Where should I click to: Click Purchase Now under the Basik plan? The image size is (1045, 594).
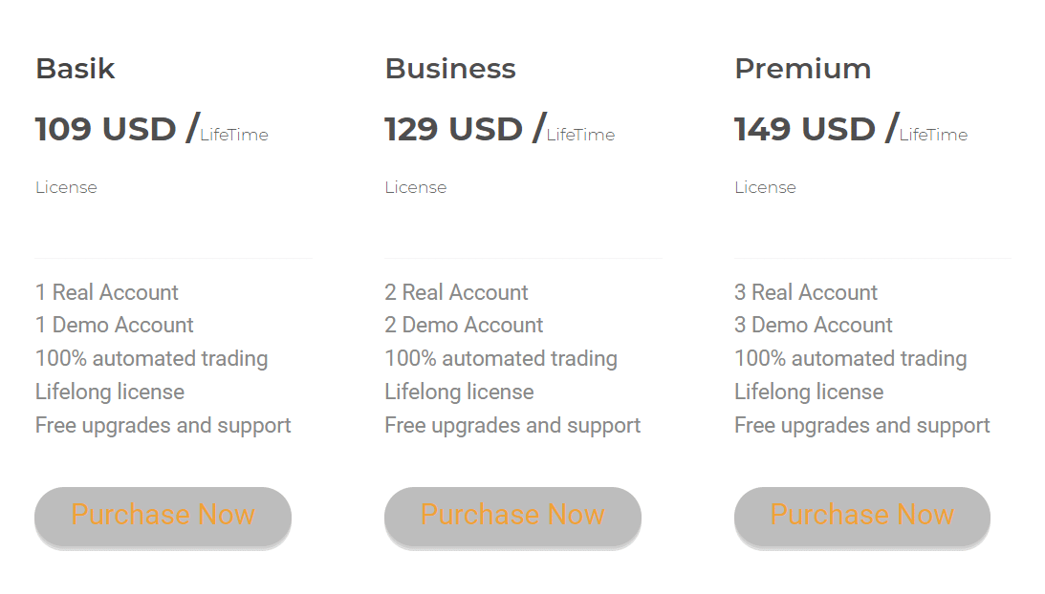(x=162, y=516)
